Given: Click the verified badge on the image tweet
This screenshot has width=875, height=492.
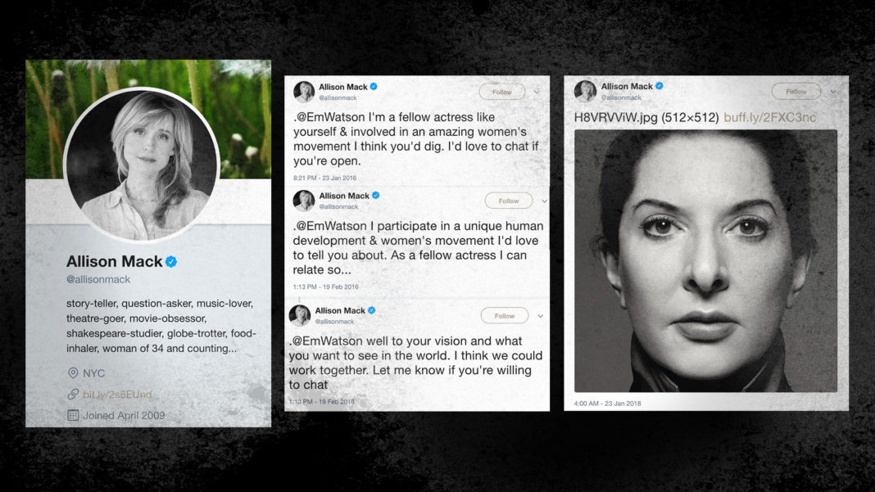Looking at the screenshot, I should coord(660,86).
